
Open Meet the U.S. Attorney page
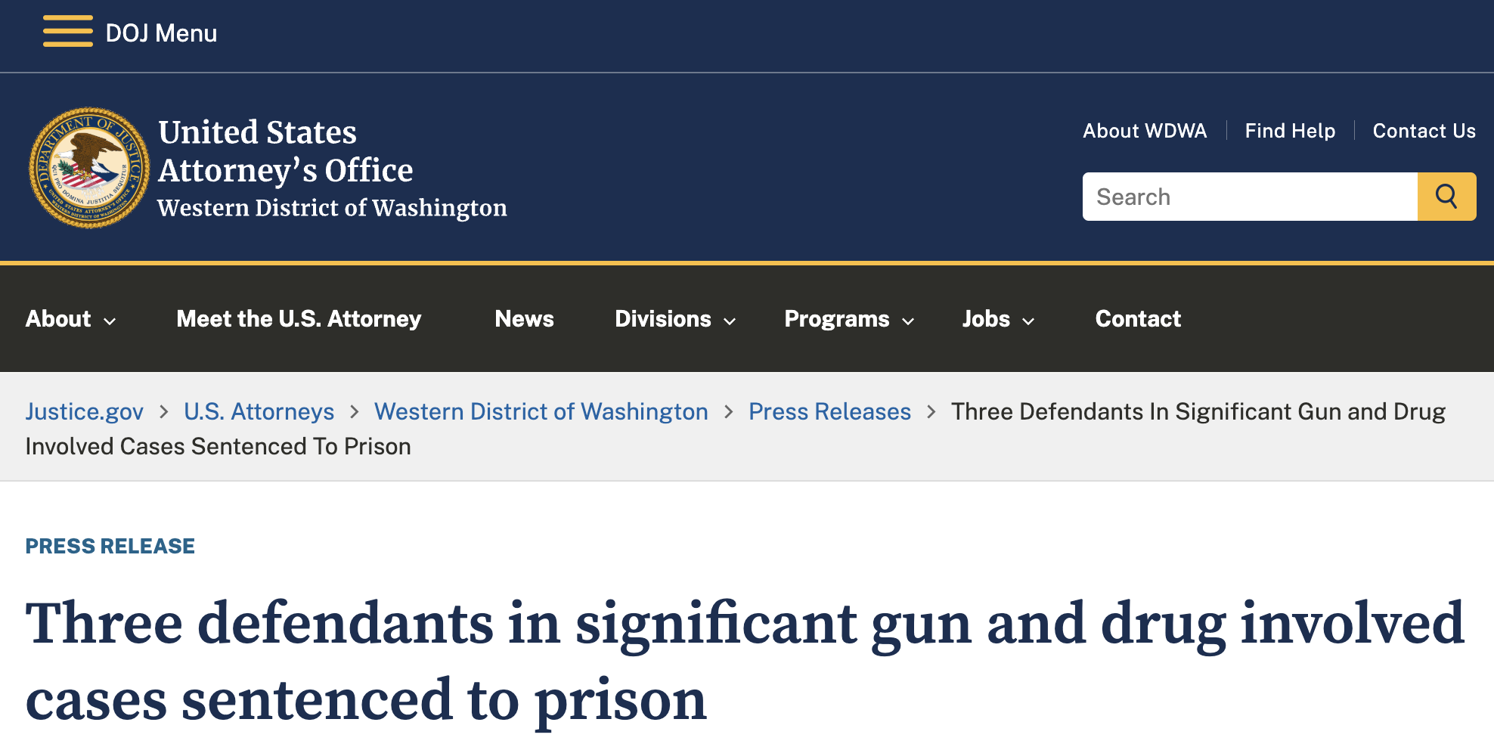(299, 319)
